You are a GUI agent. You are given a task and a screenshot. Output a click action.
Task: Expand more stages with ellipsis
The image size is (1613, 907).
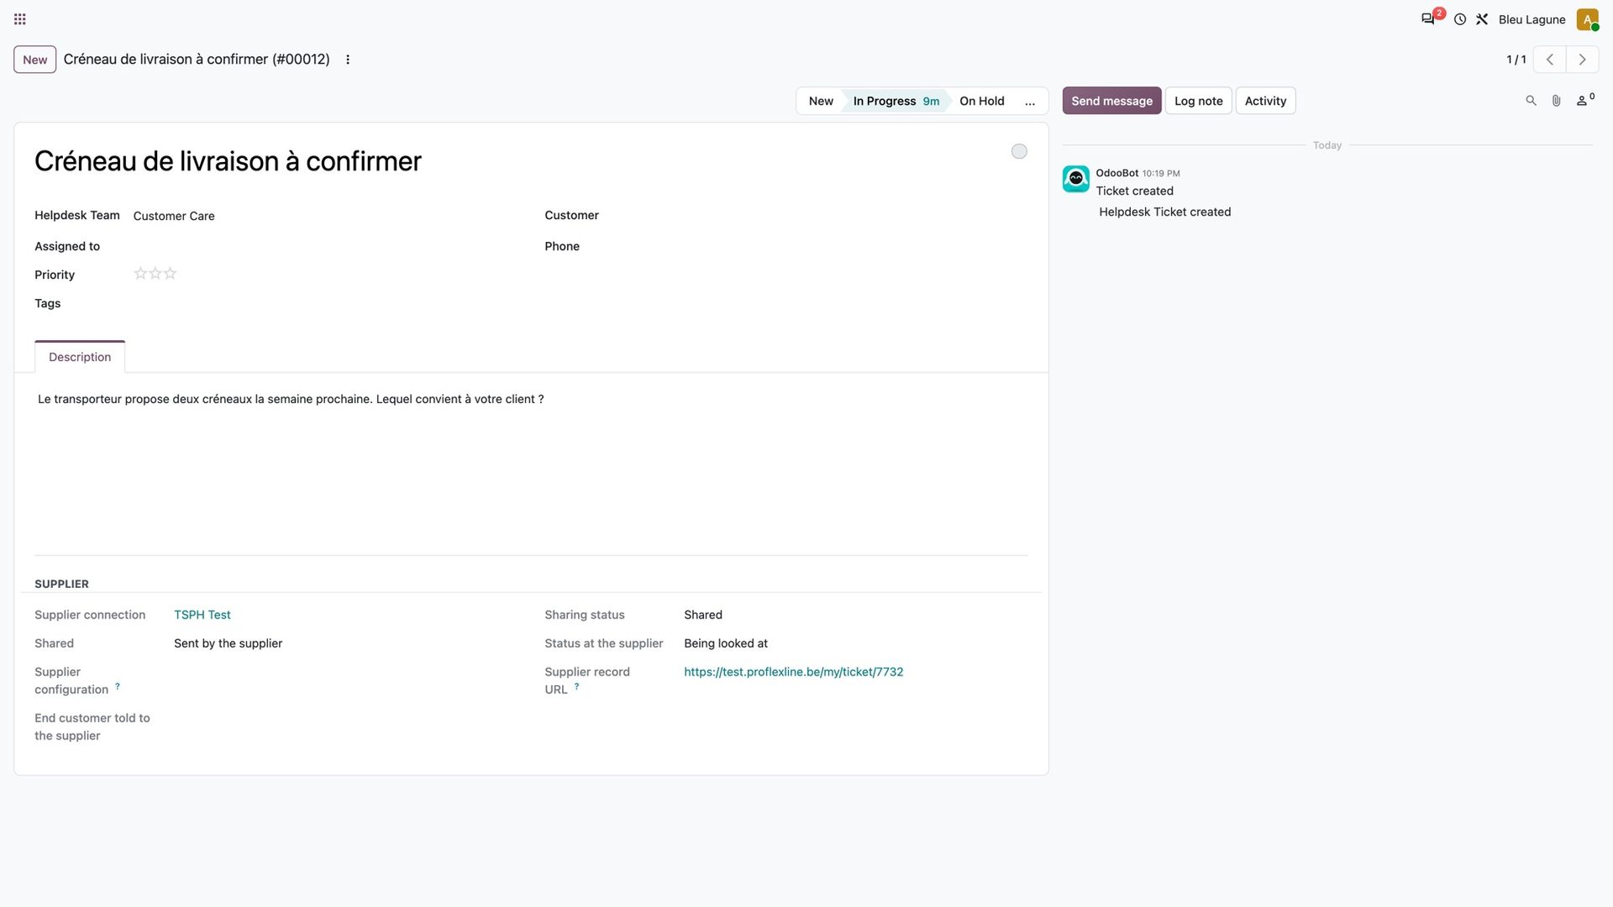(1030, 101)
